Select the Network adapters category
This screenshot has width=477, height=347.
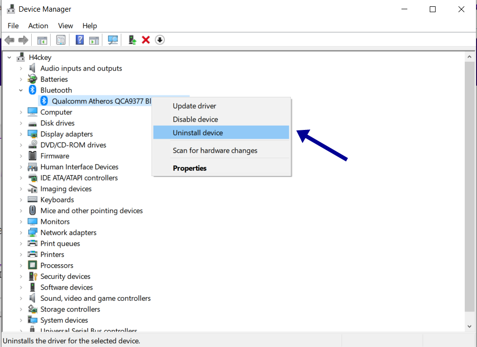[68, 232]
